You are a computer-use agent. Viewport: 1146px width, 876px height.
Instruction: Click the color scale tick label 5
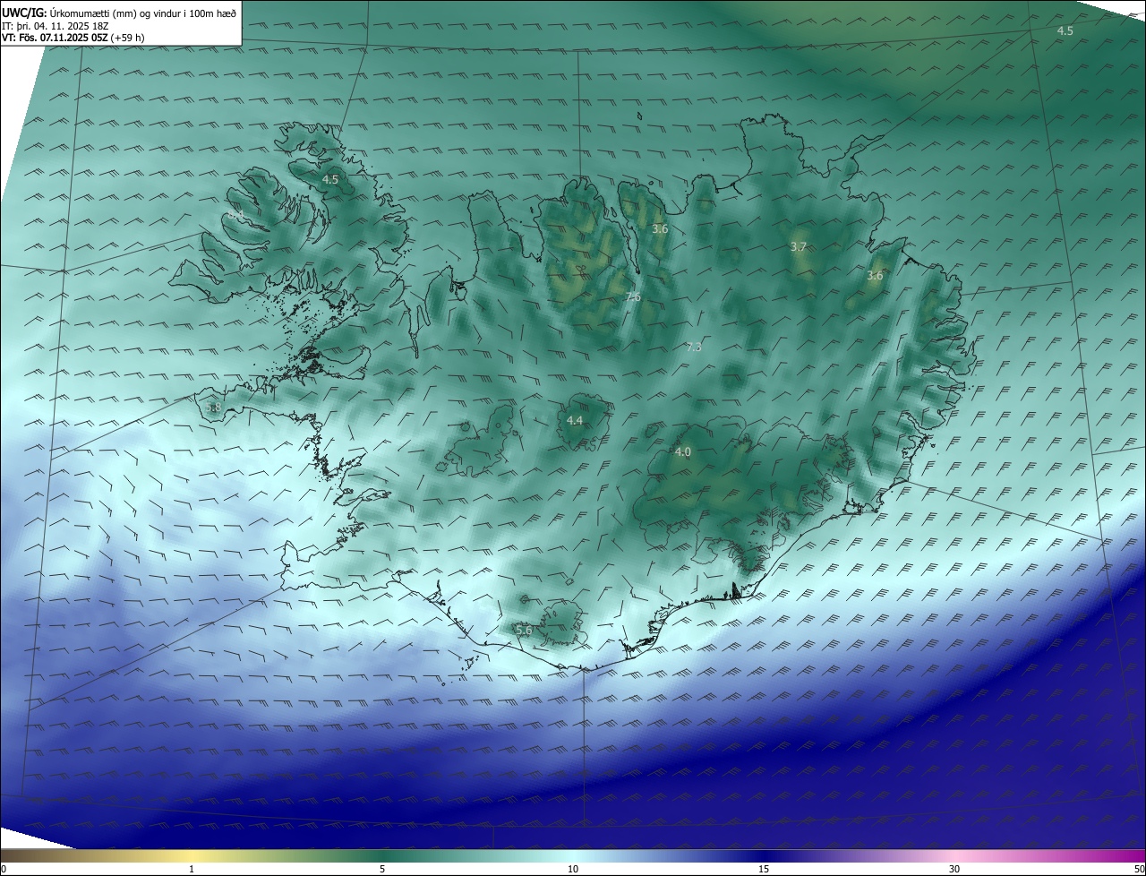click(382, 869)
